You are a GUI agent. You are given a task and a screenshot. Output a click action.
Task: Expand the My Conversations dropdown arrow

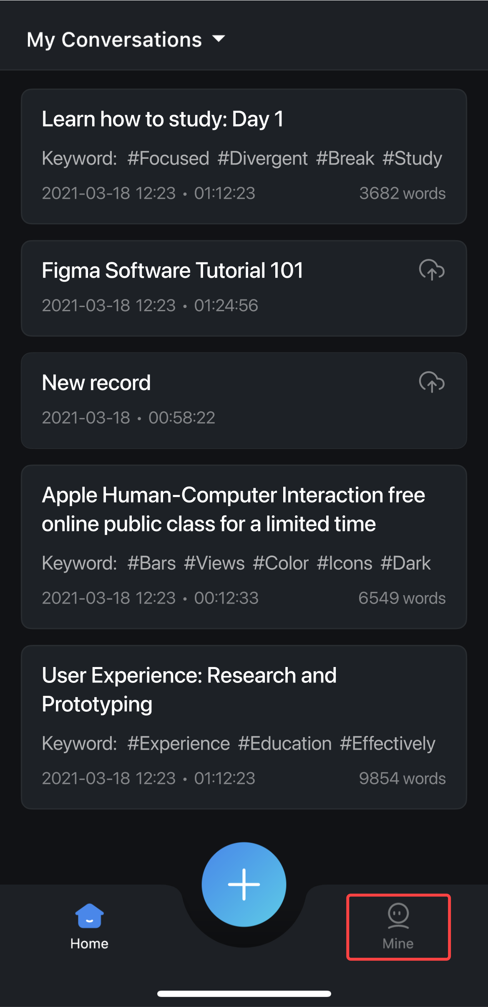[219, 39]
